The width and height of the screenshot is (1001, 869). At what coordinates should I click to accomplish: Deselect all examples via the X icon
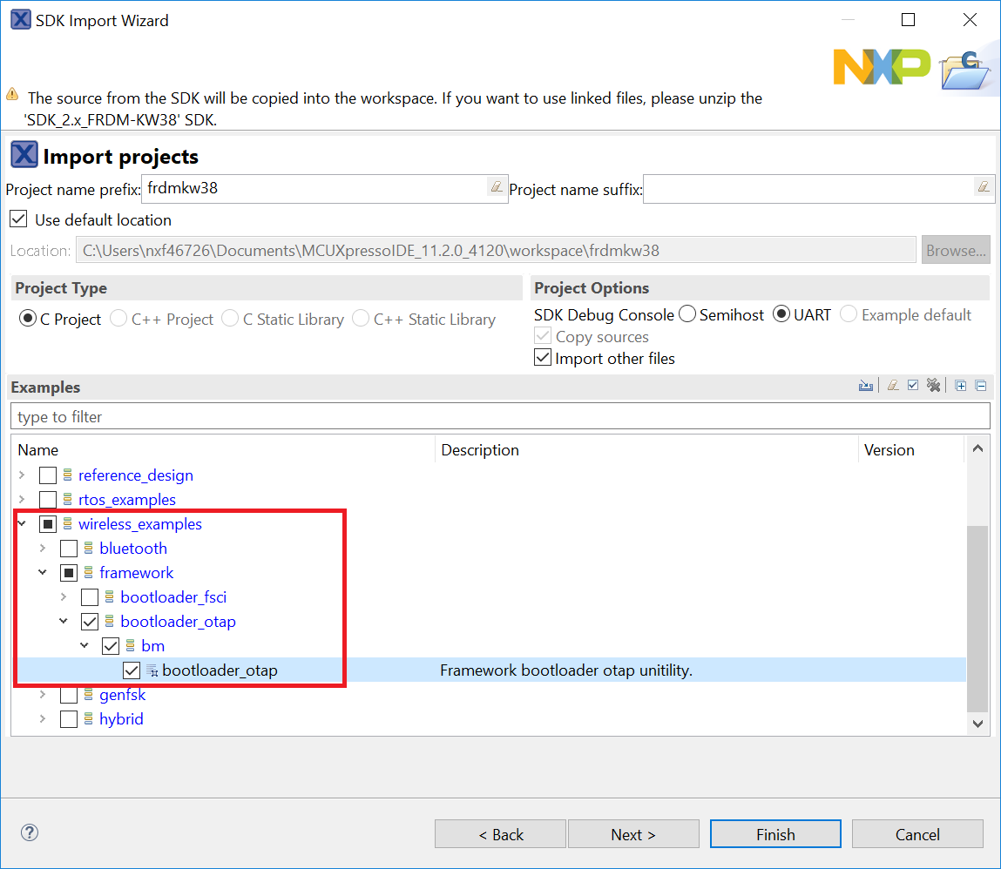(933, 384)
